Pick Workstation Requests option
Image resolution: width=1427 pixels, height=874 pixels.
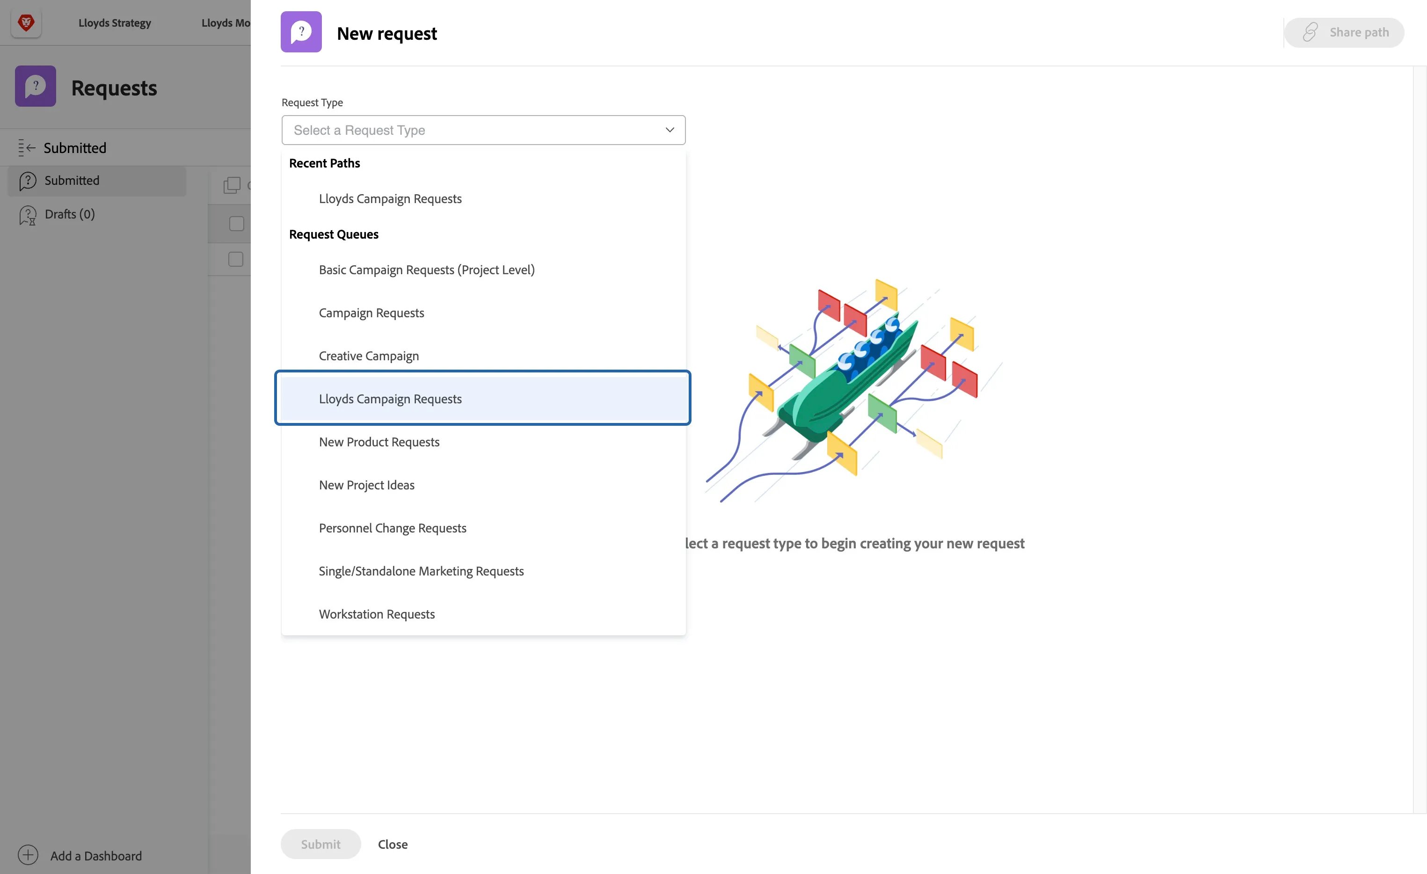pos(483,613)
